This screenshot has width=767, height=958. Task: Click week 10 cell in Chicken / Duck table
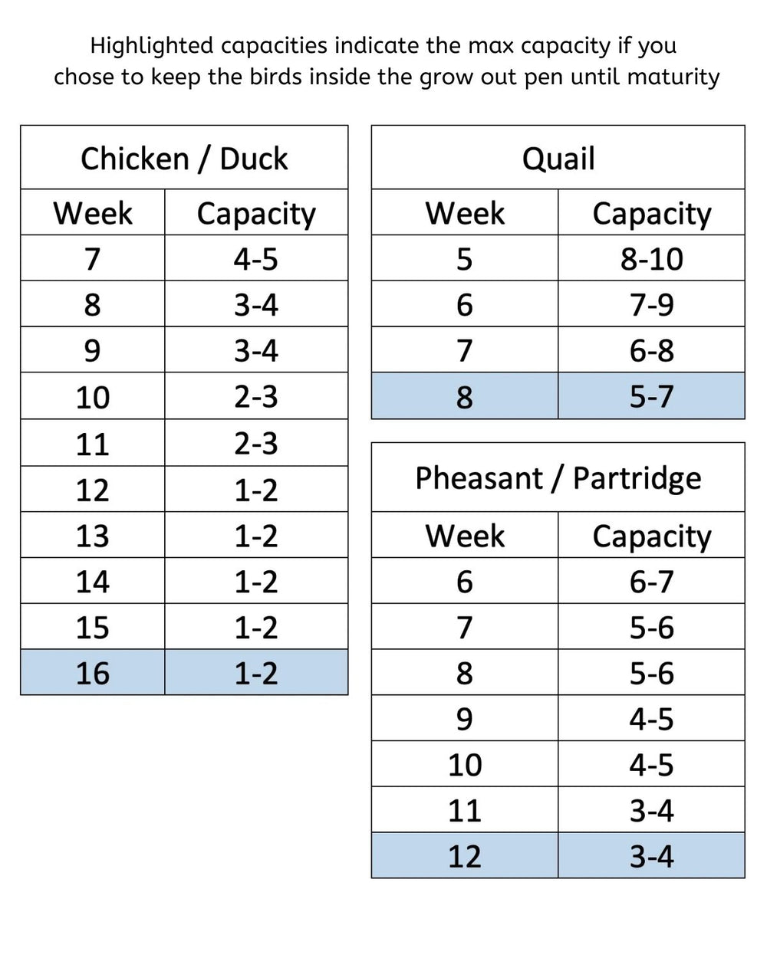92,397
